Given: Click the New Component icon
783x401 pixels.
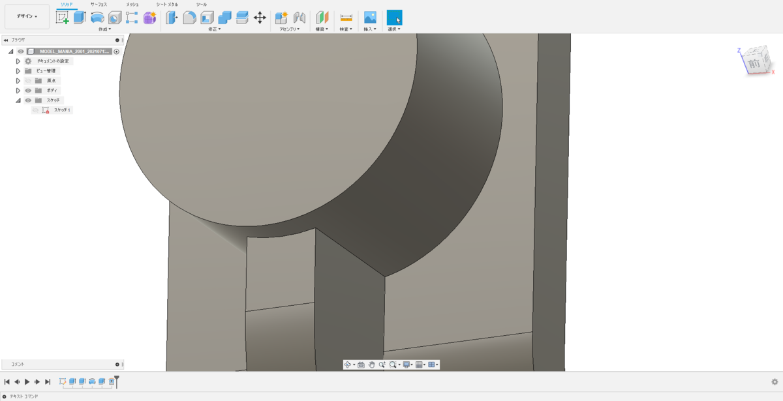Looking at the screenshot, I should click(281, 18).
